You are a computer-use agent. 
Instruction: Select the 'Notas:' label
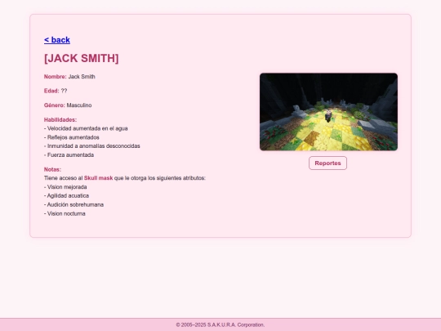52,169
